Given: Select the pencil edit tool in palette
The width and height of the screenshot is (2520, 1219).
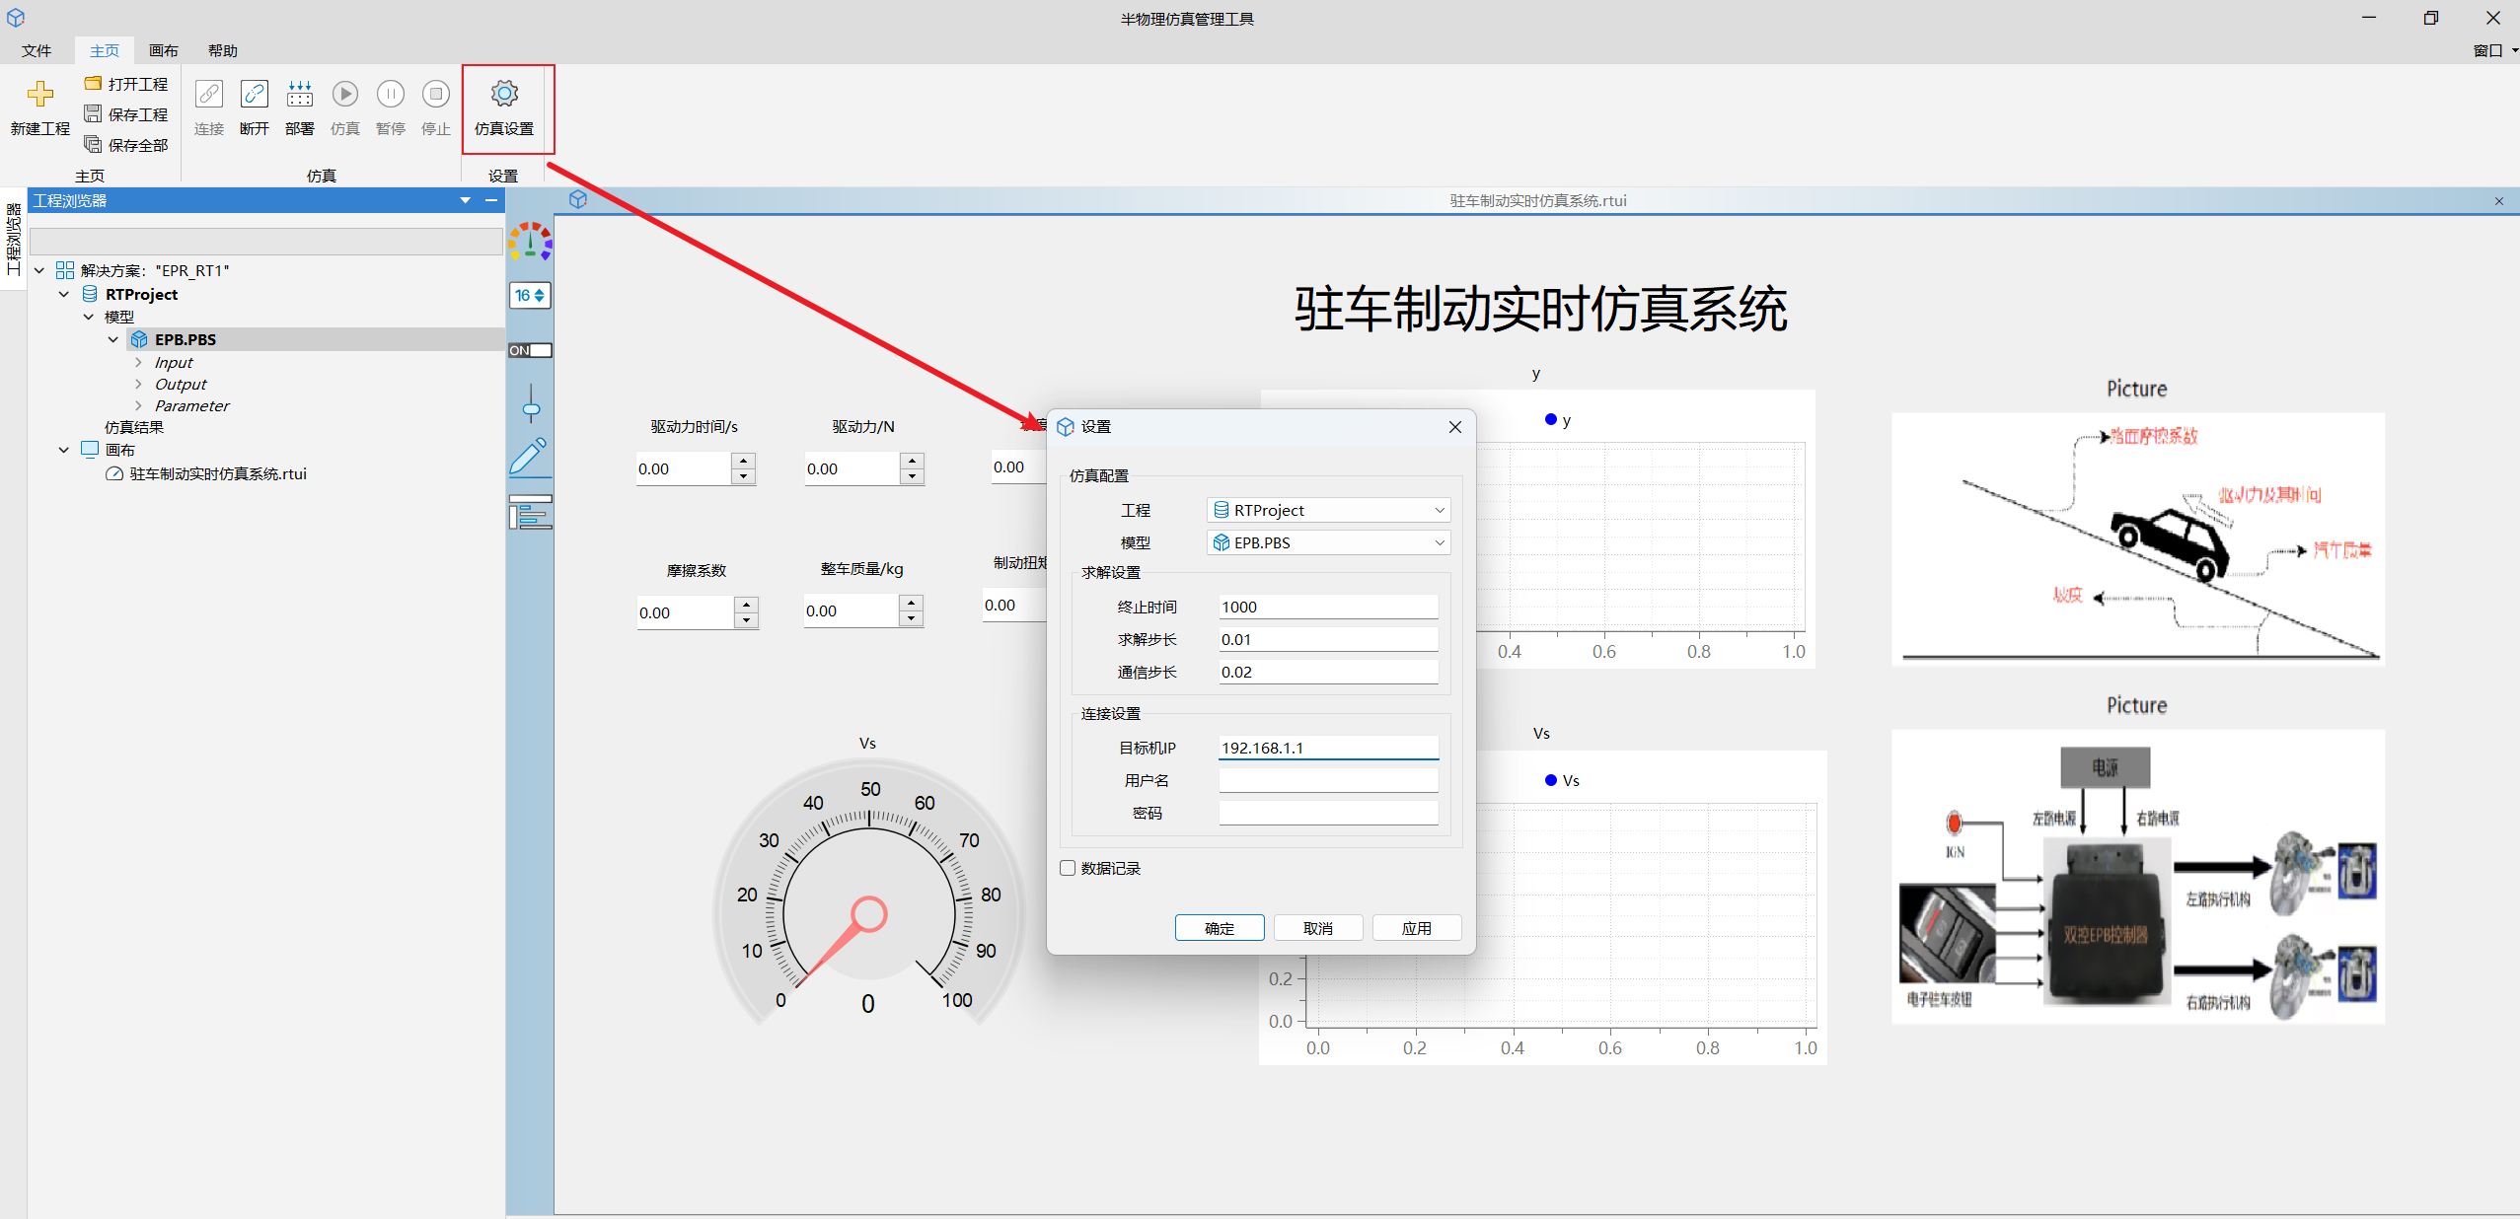Looking at the screenshot, I should coord(530,457).
